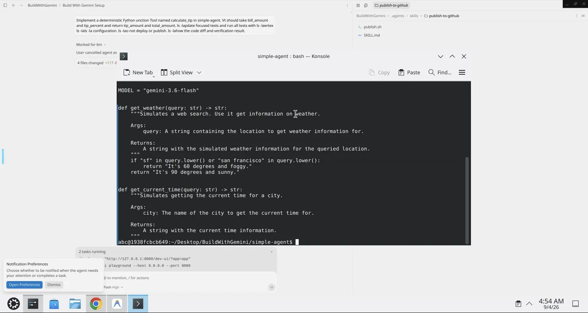The width and height of the screenshot is (588, 313).
Task: Click Open Preferences in notification popup
Action: tap(24, 285)
